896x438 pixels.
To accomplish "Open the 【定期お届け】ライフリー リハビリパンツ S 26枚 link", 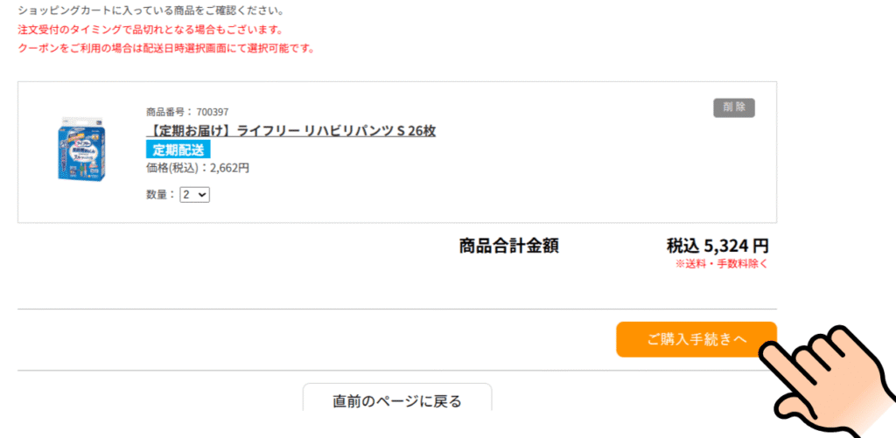I will [290, 131].
